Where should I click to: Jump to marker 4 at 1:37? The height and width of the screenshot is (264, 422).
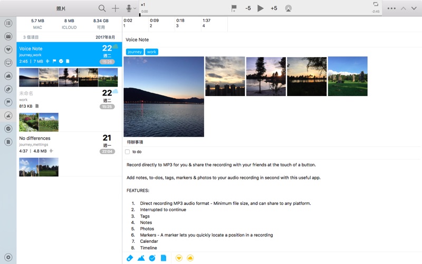point(214,23)
